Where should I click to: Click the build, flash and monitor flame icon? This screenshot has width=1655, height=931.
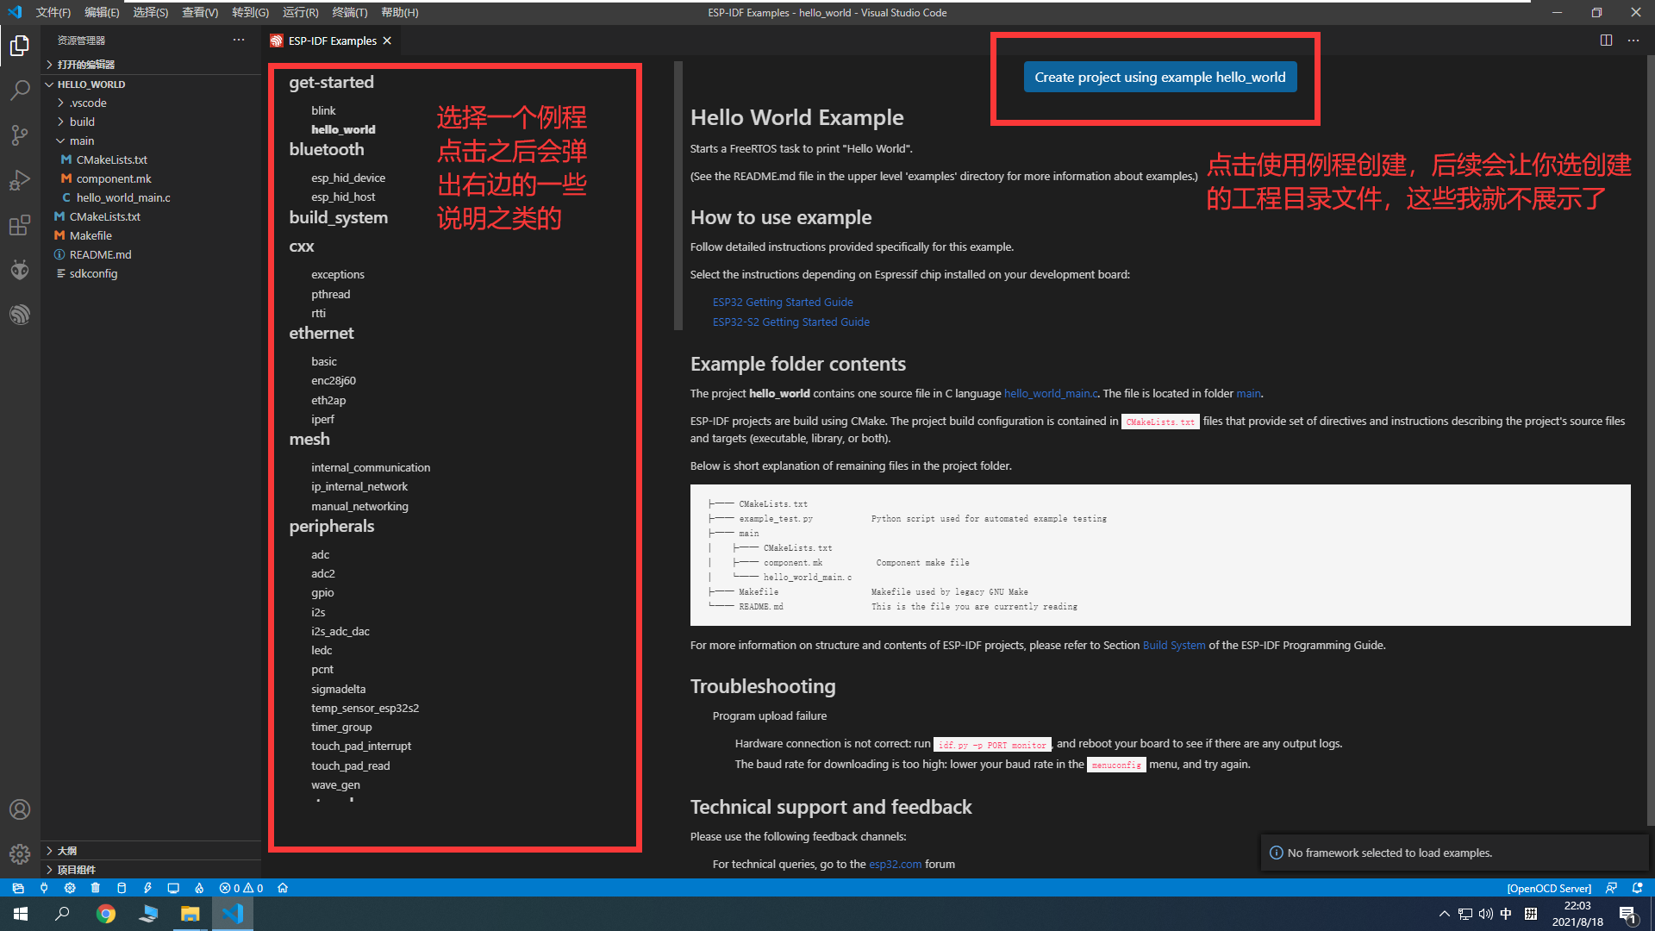coord(199,888)
